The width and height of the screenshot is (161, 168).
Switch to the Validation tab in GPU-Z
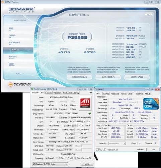[57, 93]
